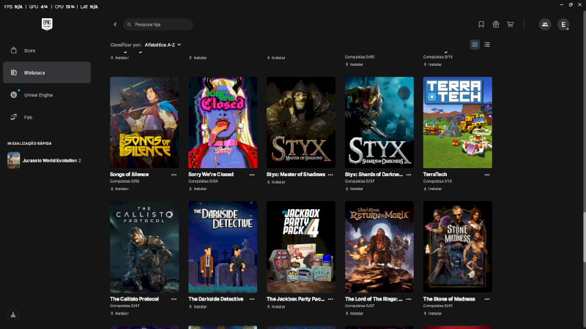Open options menu for The Darkside Detective
Screen dimensions: 586x329
pos(252,299)
